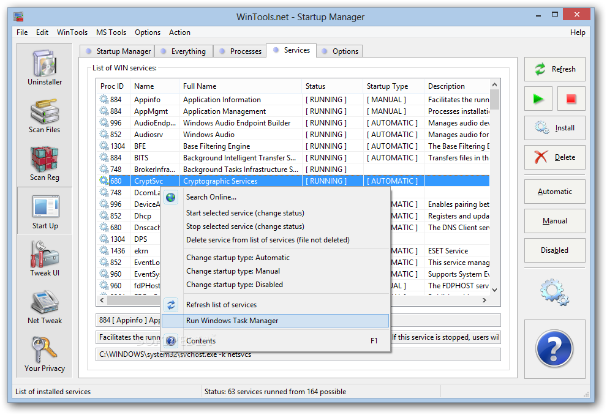Click the help icon beside Contents
The image size is (607, 415).
[x=171, y=341]
